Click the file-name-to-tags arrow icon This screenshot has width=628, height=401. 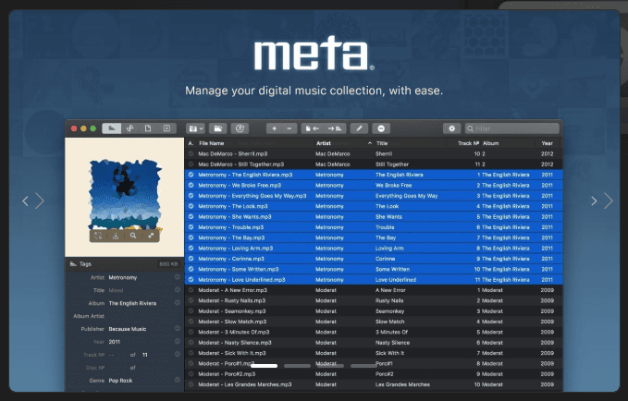pyautogui.click(x=335, y=128)
